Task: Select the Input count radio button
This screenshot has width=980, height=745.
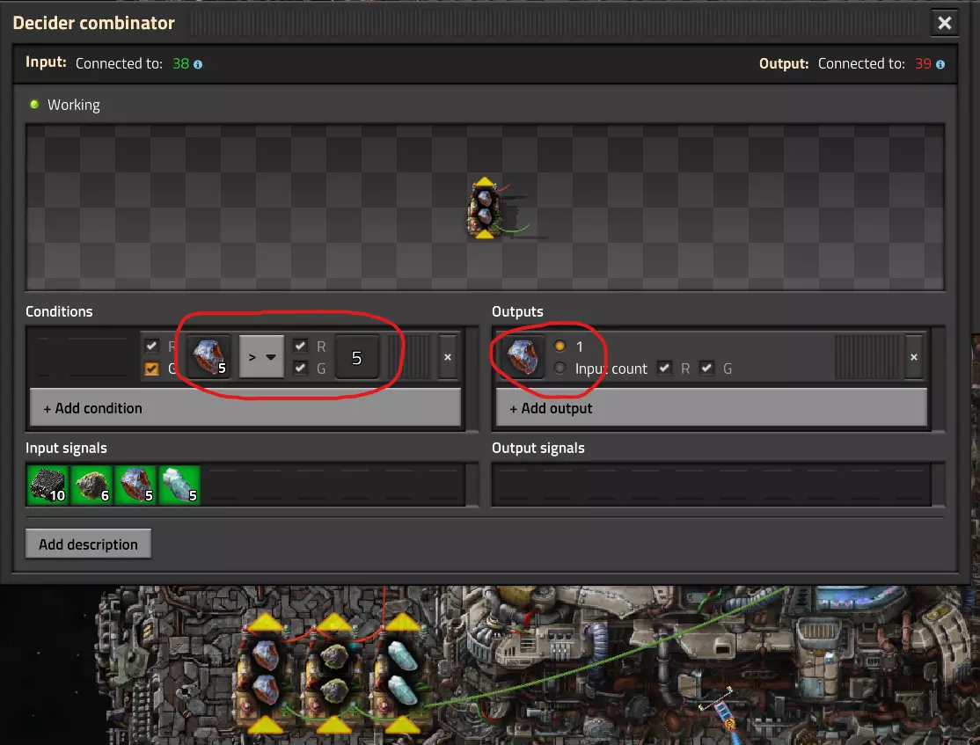Action: [x=560, y=369]
